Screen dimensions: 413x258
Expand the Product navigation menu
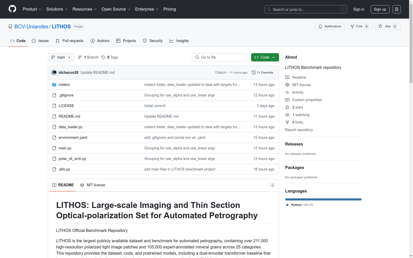[x=32, y=9]
